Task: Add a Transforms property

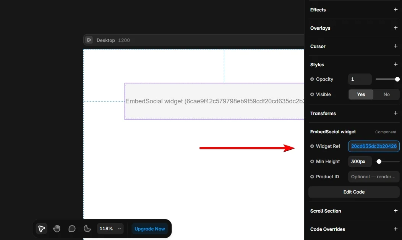Action: point(396,113)
